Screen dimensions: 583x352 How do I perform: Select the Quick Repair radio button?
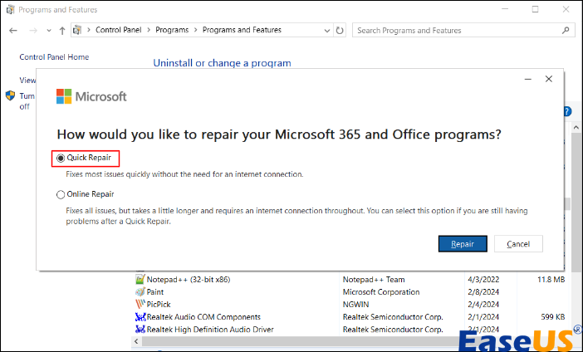point(61,158)
